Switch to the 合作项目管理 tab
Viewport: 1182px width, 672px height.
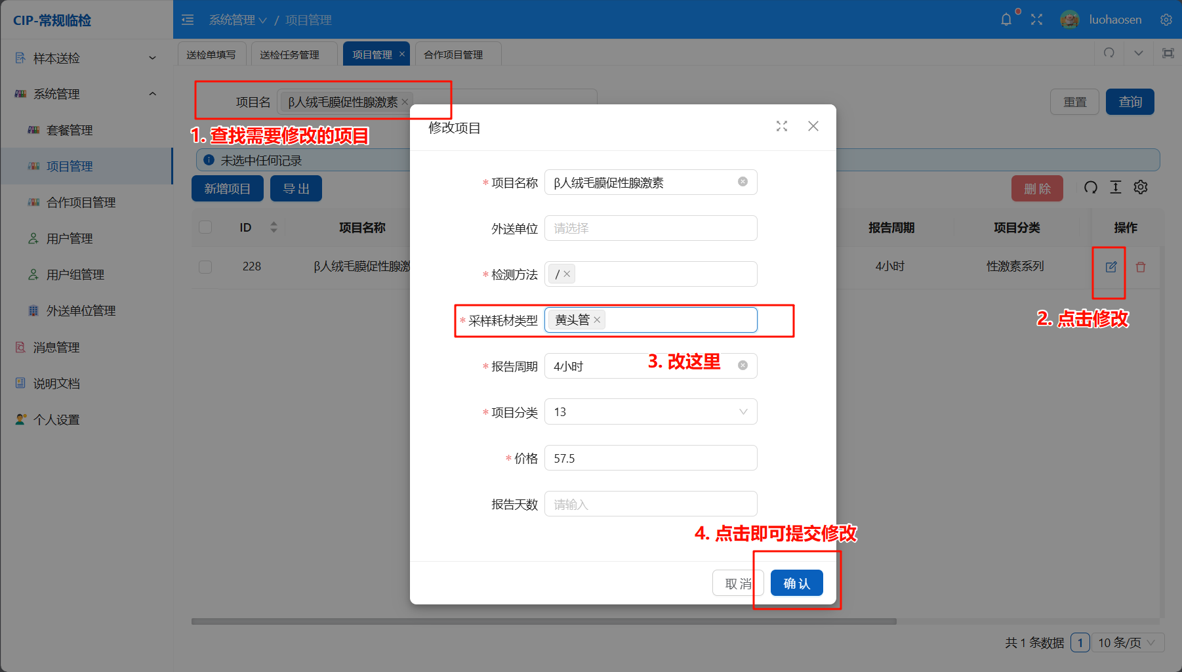pos(453,54)
